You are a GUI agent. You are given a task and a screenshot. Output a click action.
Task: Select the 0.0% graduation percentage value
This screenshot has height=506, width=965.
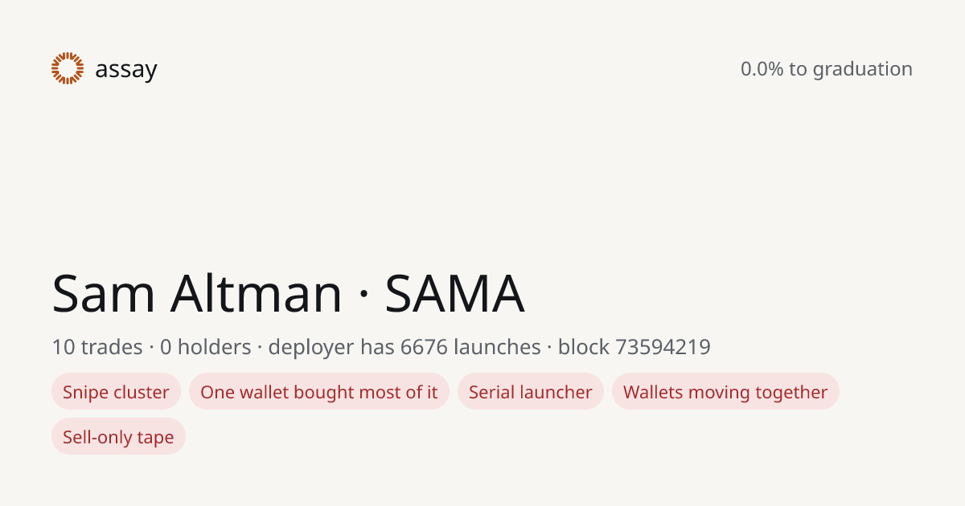(762, 69)
